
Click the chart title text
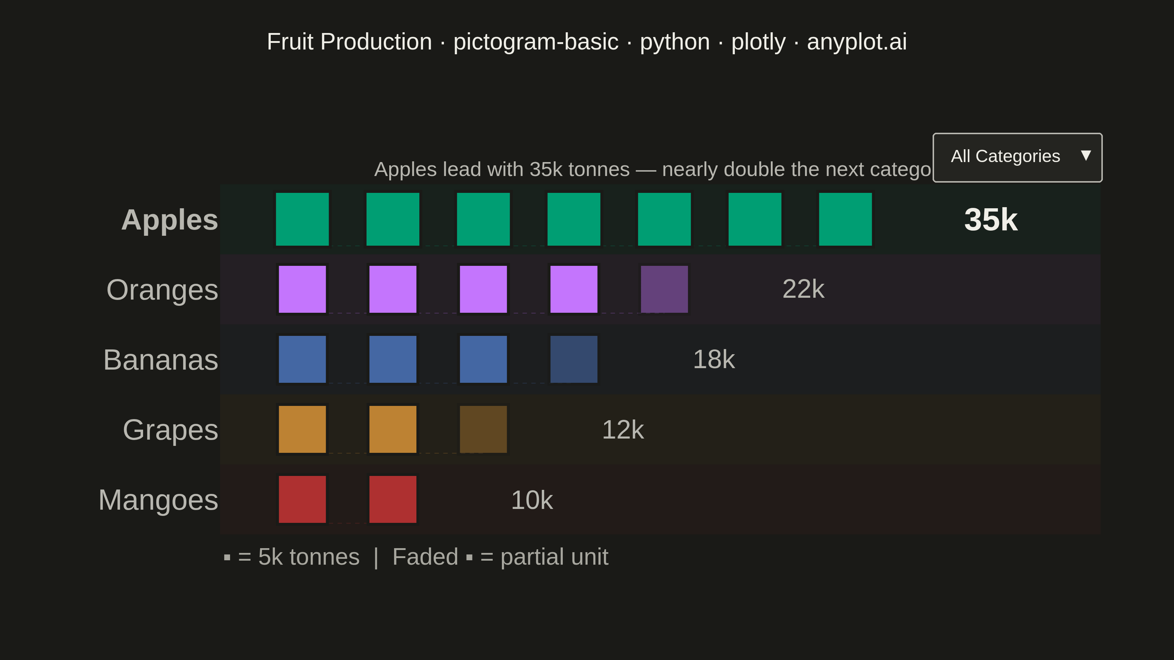(587, 42)
